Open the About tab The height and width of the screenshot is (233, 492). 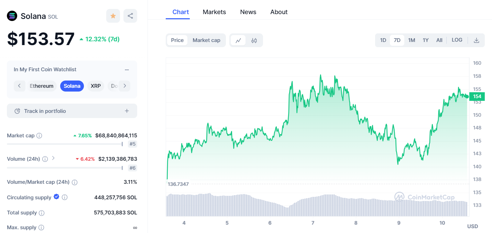click(x=279, y=12)
